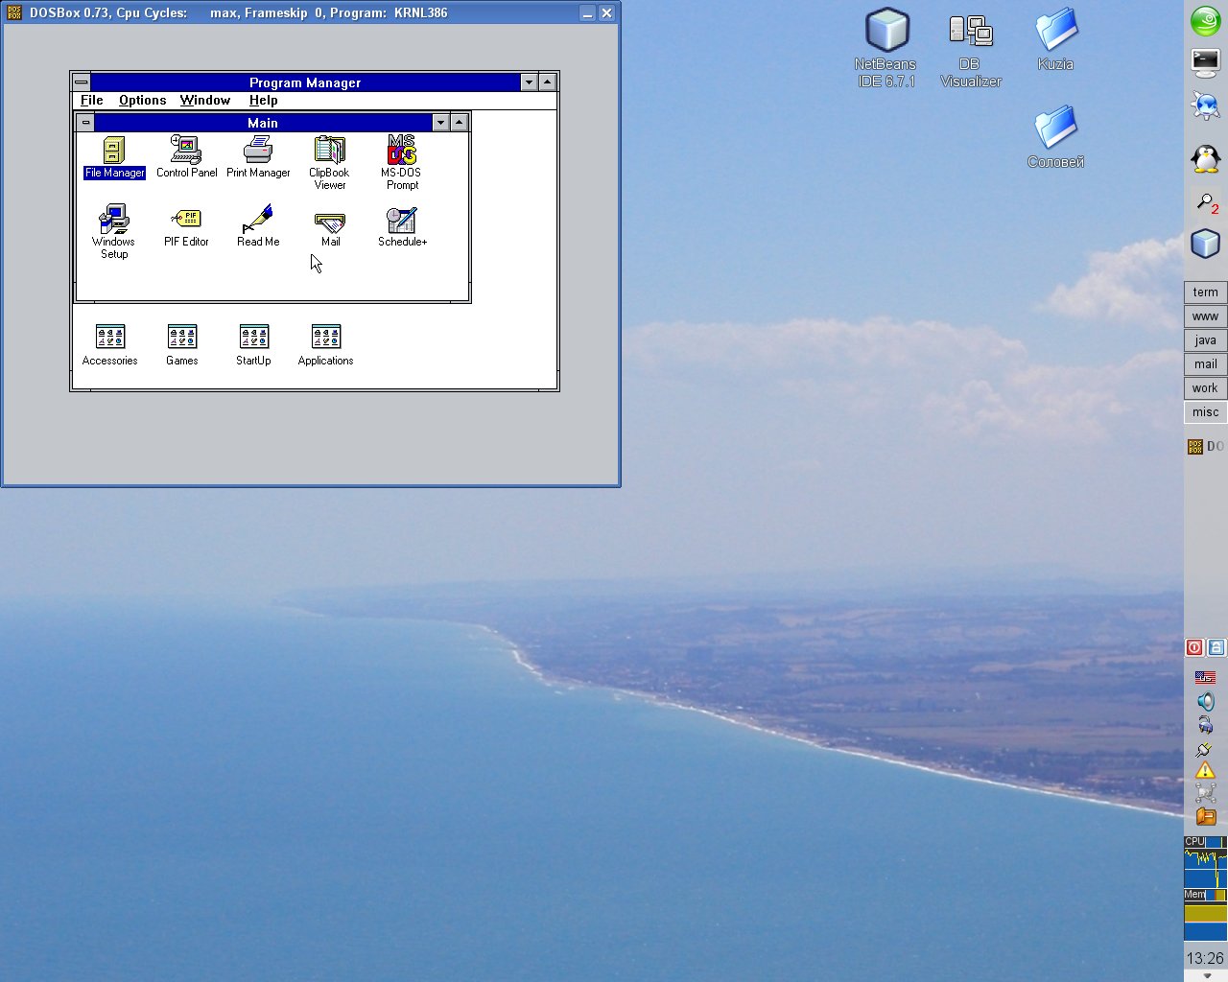Click green openSUSE menu icon
This screenshot has height=982, width=1228.
(1206, 21)
